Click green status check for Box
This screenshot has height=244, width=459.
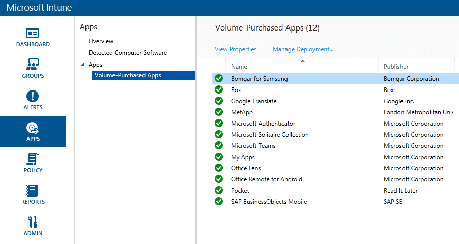[x=219, y=89]
